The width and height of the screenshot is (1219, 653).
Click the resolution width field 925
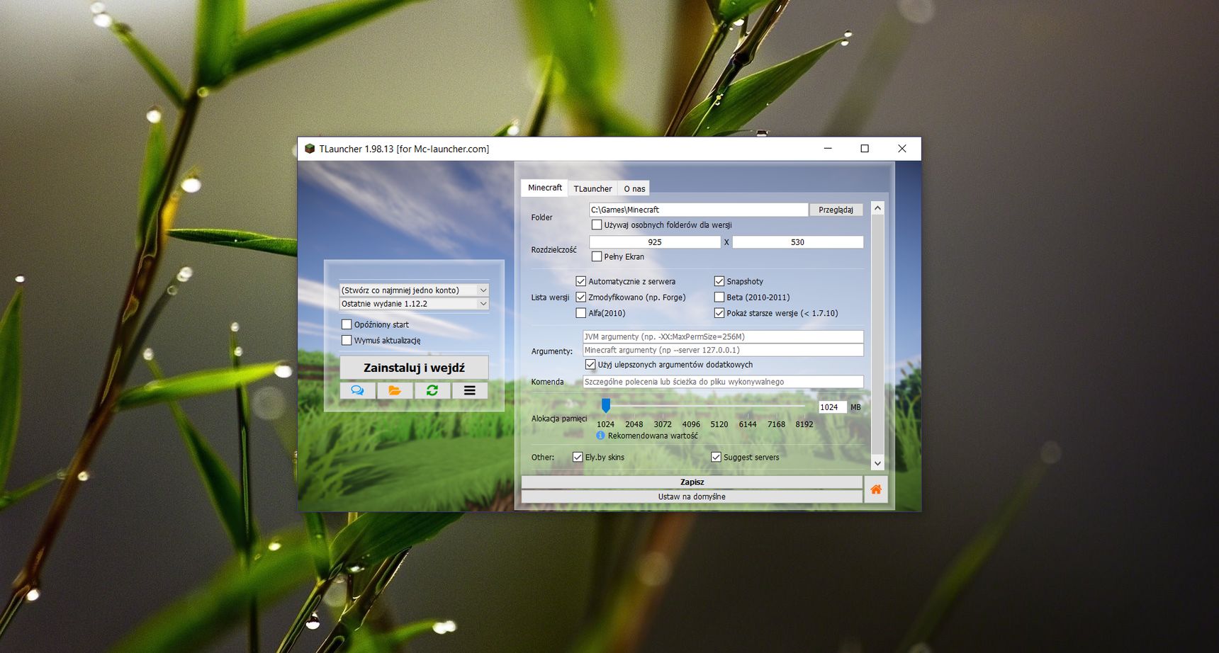tap(655, 242)
